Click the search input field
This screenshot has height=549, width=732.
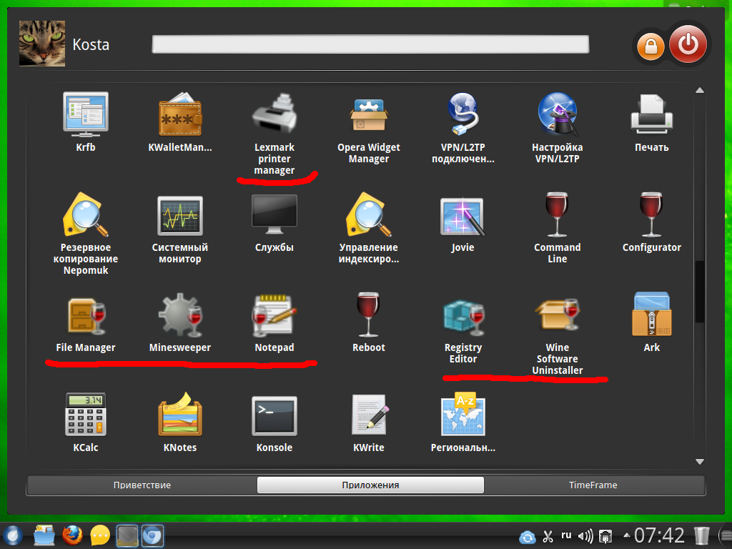point(370,44)
